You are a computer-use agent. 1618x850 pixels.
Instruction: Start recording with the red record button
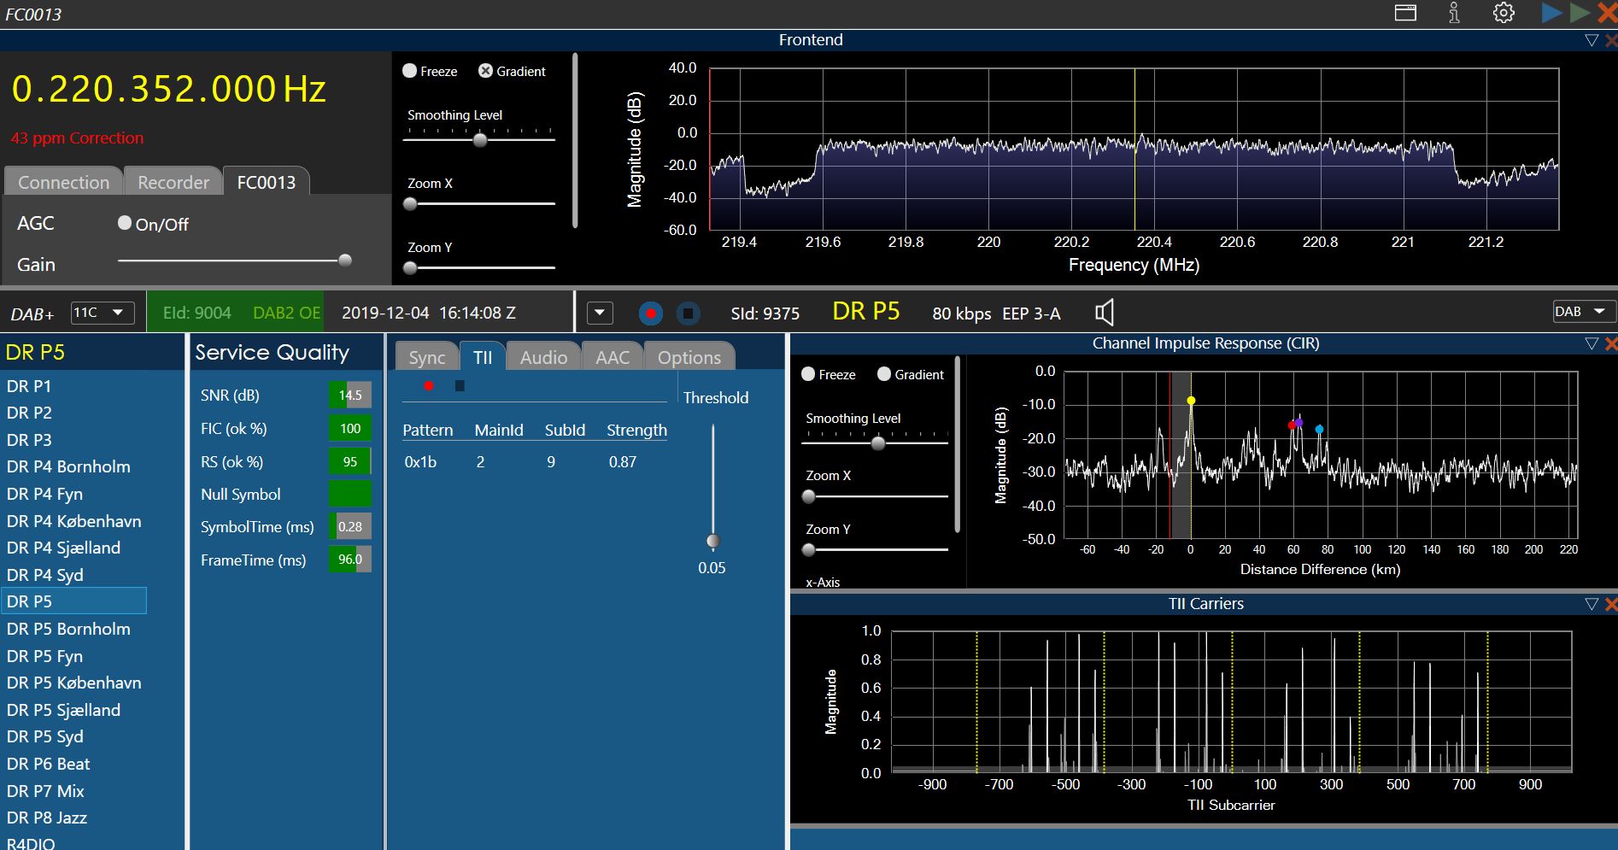click(x=651, y=314)
